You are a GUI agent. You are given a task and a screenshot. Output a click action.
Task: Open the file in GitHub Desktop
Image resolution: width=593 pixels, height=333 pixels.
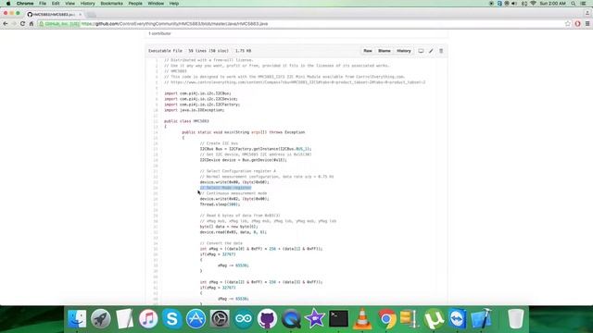tap(421, 51)
